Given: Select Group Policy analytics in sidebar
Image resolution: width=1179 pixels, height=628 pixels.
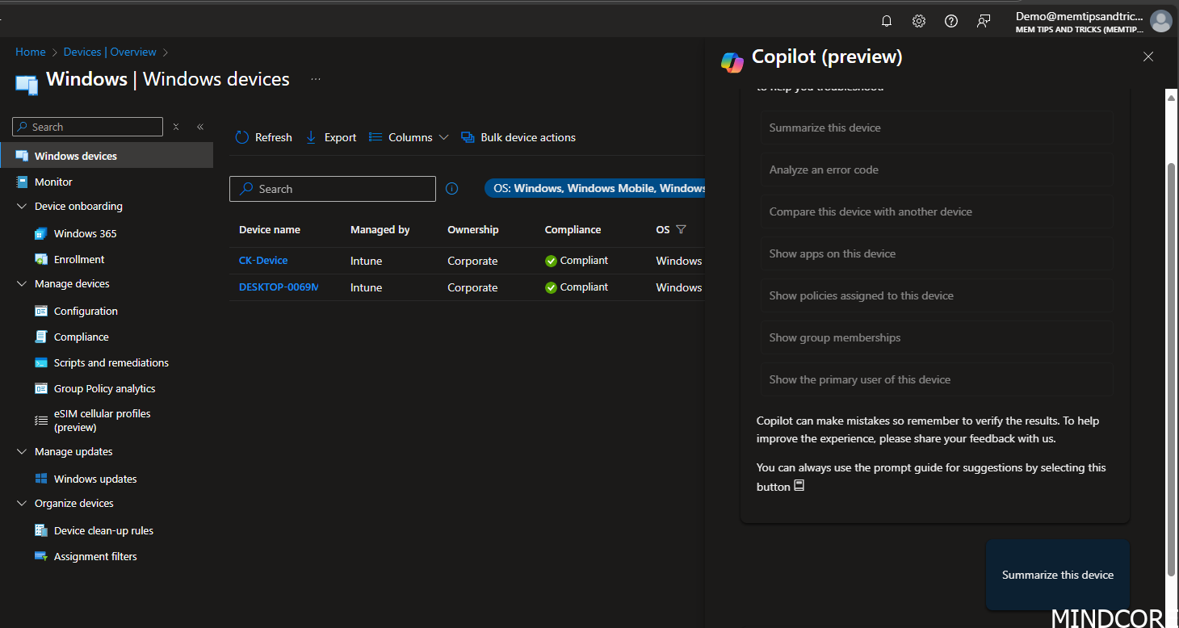Looking at the screenshot, I should [104, 388].
